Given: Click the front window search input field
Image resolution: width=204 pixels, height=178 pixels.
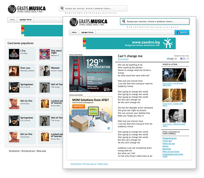Looking at the screenshot, I should 155,21.
